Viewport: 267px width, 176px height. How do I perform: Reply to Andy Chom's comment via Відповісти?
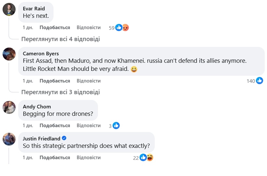pos(89,126)
